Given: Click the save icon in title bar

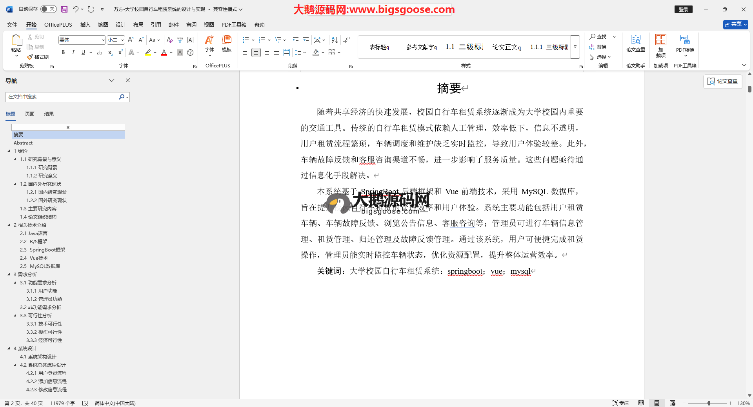Looking at the screenshot, I should point(64,9).
